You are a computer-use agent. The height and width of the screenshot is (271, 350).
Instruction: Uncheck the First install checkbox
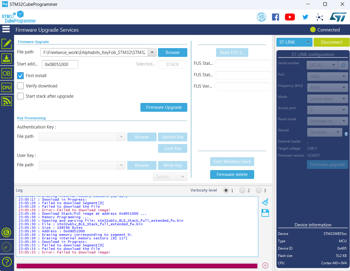coord(20,75)
